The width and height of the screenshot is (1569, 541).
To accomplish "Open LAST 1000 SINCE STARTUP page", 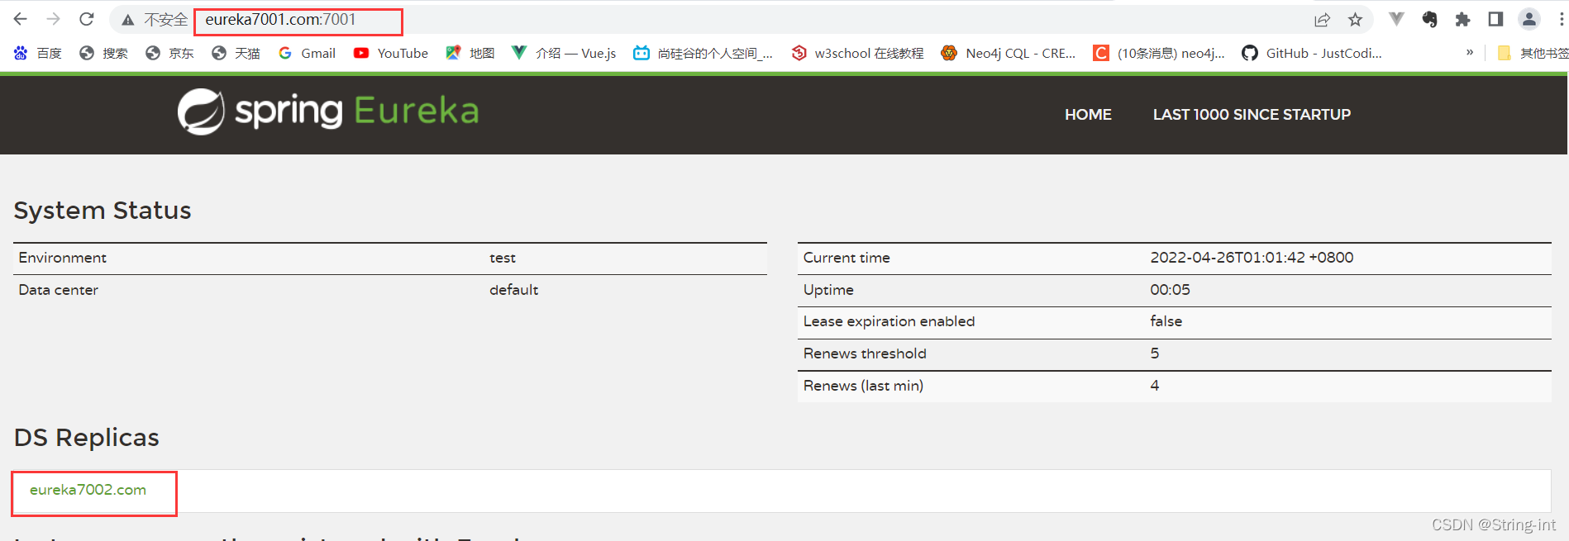I will click(1252, 115).
